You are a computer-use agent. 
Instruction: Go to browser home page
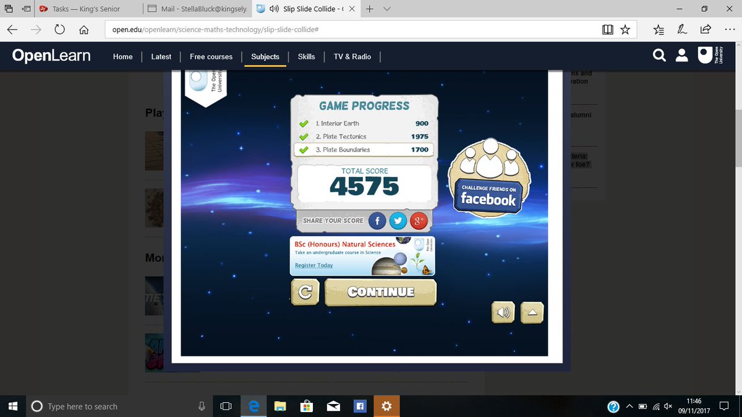[x=84, y=30]
